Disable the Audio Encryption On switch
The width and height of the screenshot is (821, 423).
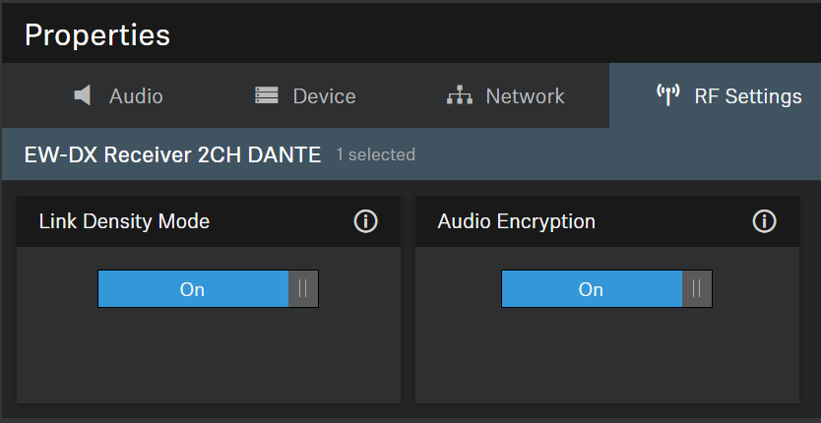pyautogui.click(x=606, y=289)
